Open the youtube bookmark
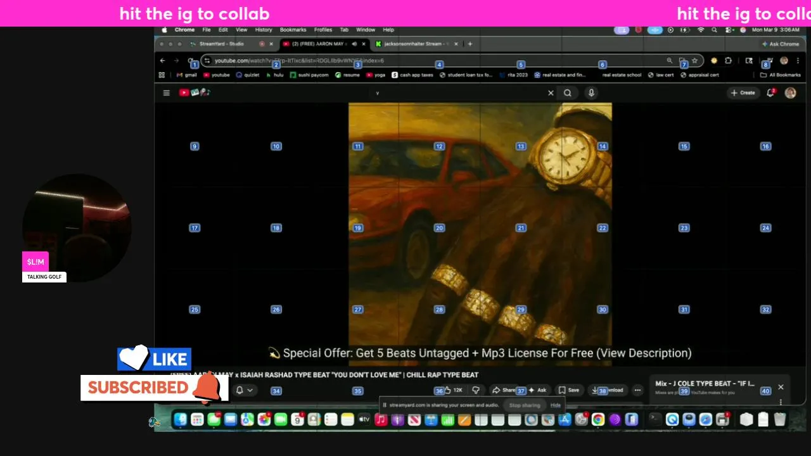This screenshot has height=456, width=811. (x=217, y=75)
